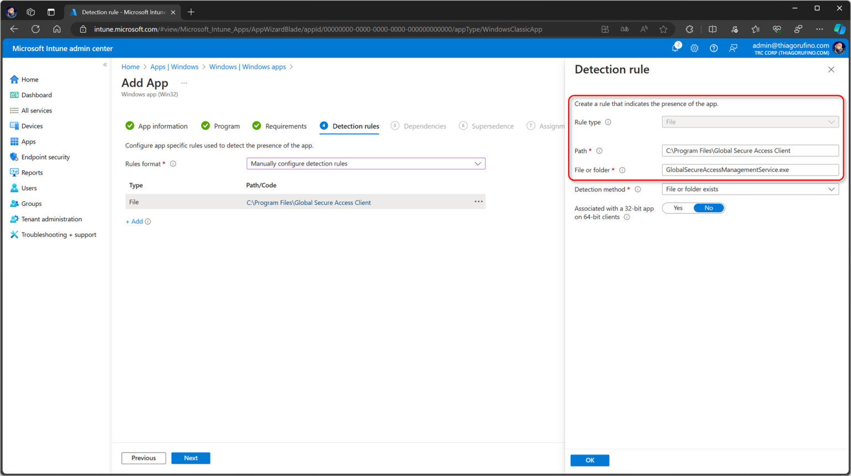Set 32-bit app association to Yes

(678, 208)
